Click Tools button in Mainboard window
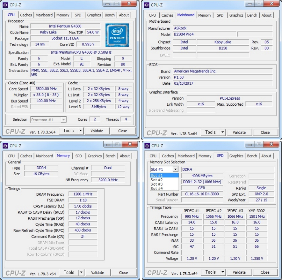Viewport: 282px width, 280px height. coord(210,132)
